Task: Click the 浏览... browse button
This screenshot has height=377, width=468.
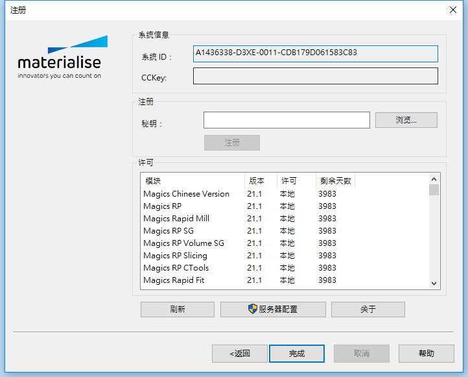Action: click(x=406, y=120)
